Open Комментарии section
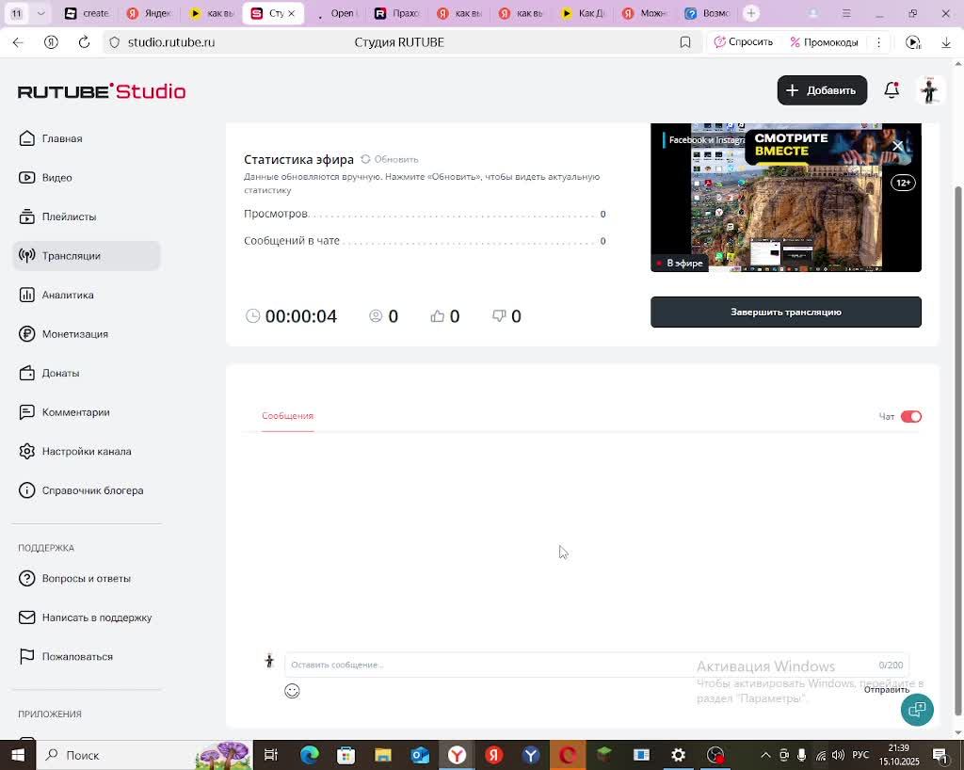The width and height of the screenshot is (964, 770). tap(64, 412)
